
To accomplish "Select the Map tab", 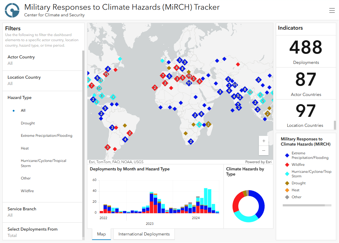I will click(101, 234).
